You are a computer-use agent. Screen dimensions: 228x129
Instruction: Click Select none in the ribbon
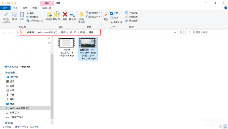(132, 17)
